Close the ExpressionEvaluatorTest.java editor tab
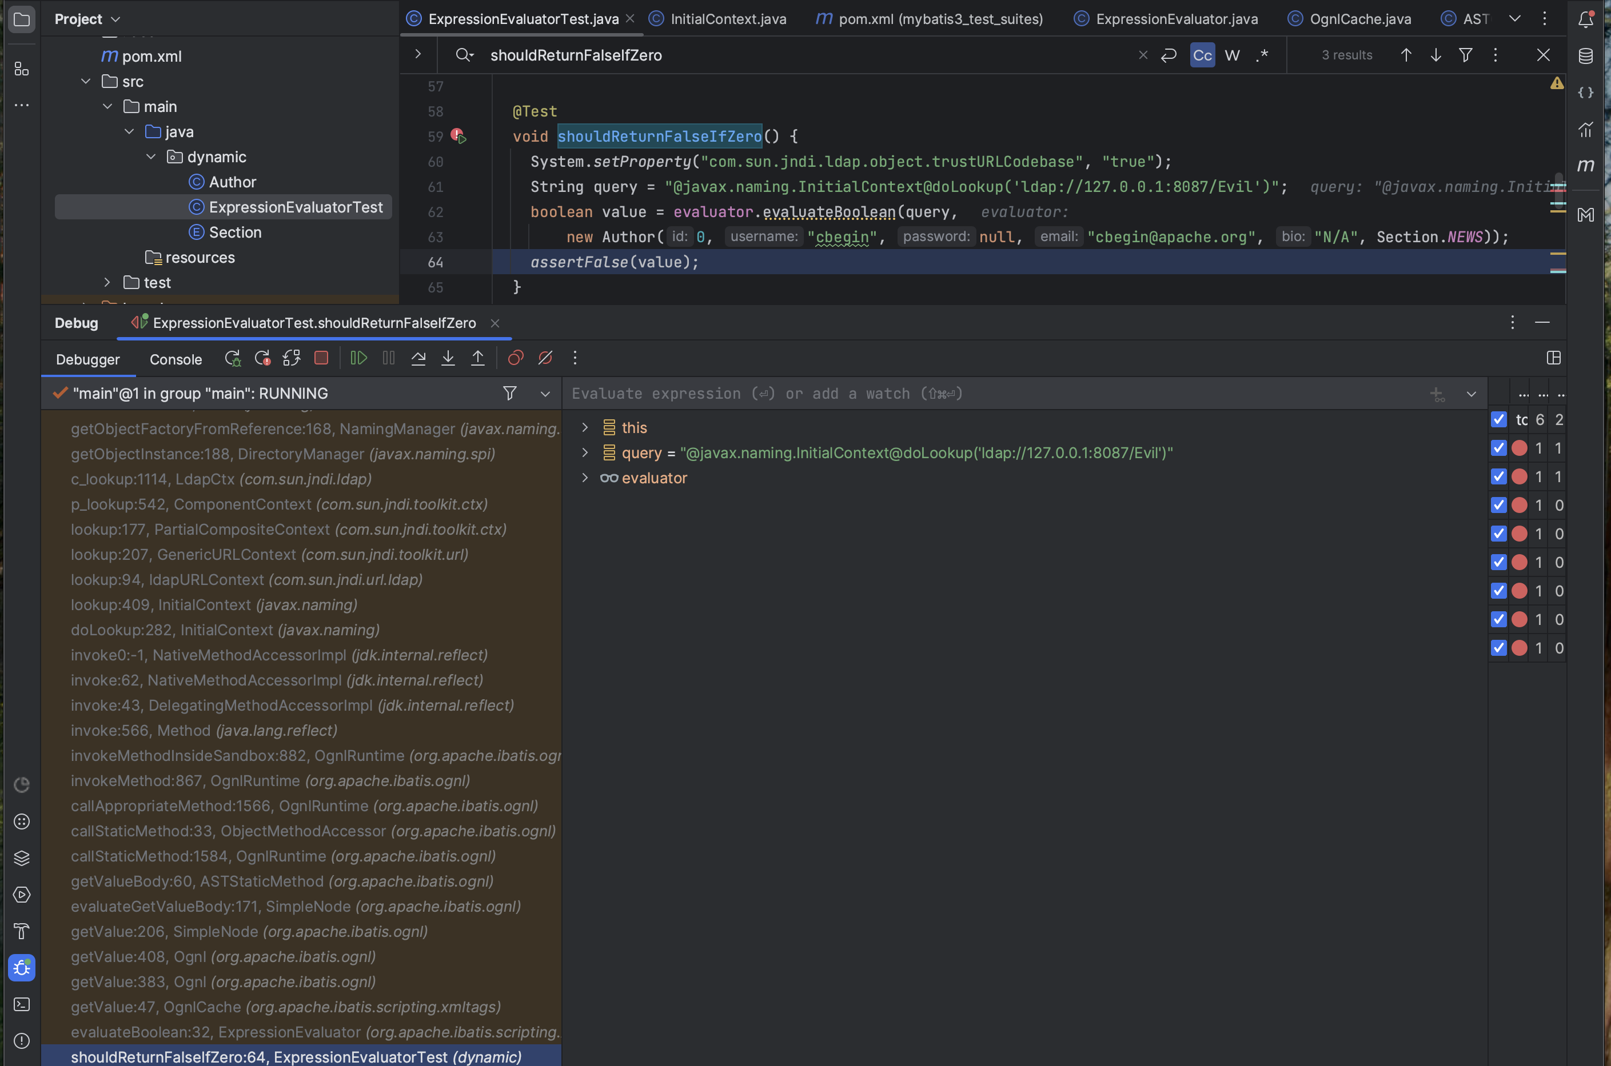This screenshot has height=1066, width=1611. 630,18
